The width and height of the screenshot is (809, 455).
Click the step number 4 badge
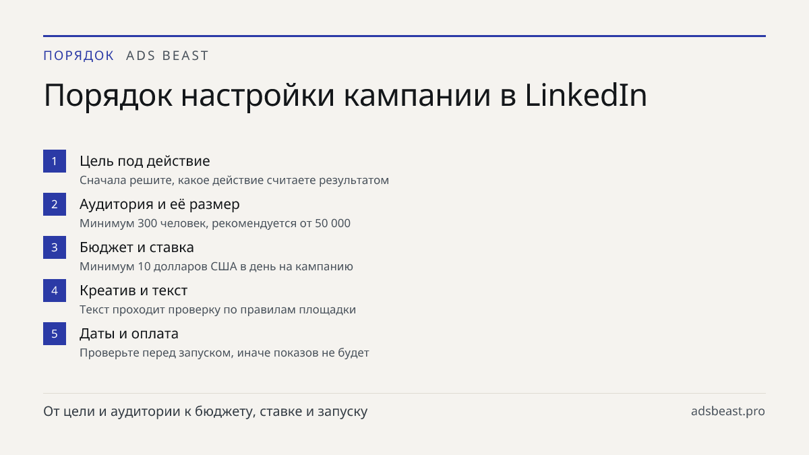(55, 291)
